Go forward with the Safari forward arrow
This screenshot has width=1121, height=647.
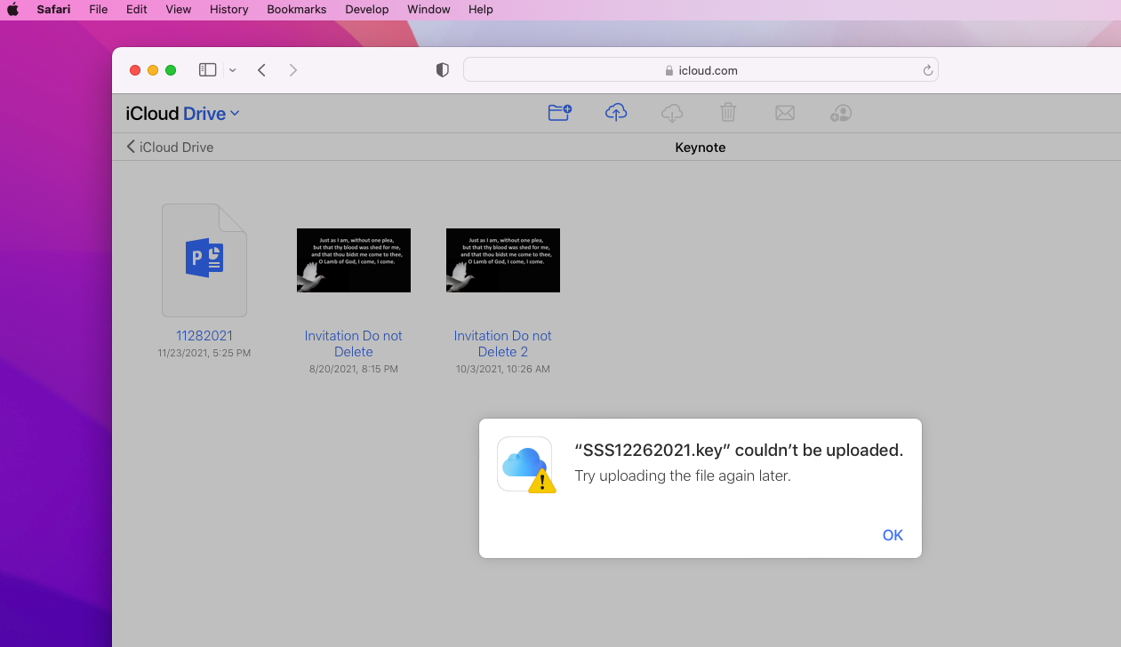click(293, 70)
